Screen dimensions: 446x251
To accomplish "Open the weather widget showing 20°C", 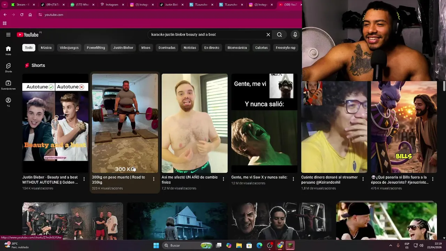I will coord(16,245).
